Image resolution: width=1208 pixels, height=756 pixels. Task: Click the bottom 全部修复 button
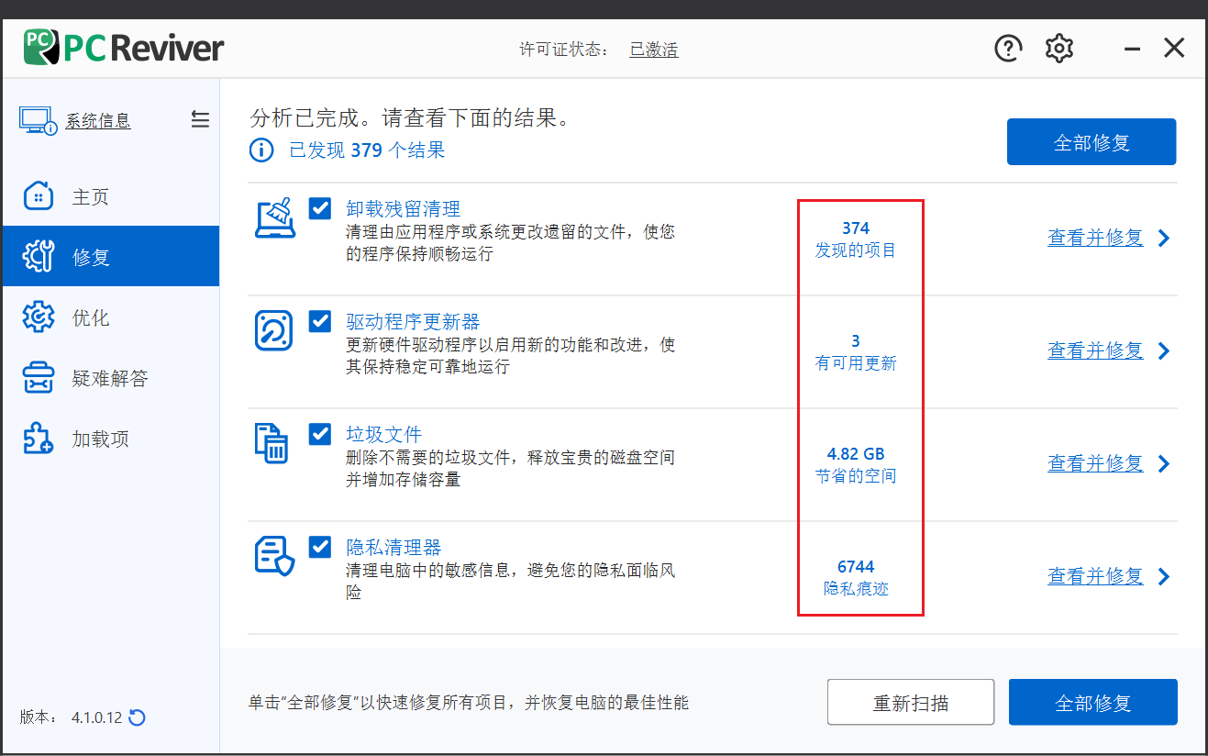pyautogui.click(x=1092, y=703)
